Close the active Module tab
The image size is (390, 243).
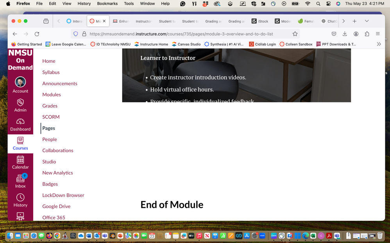[x=104, y=21]
